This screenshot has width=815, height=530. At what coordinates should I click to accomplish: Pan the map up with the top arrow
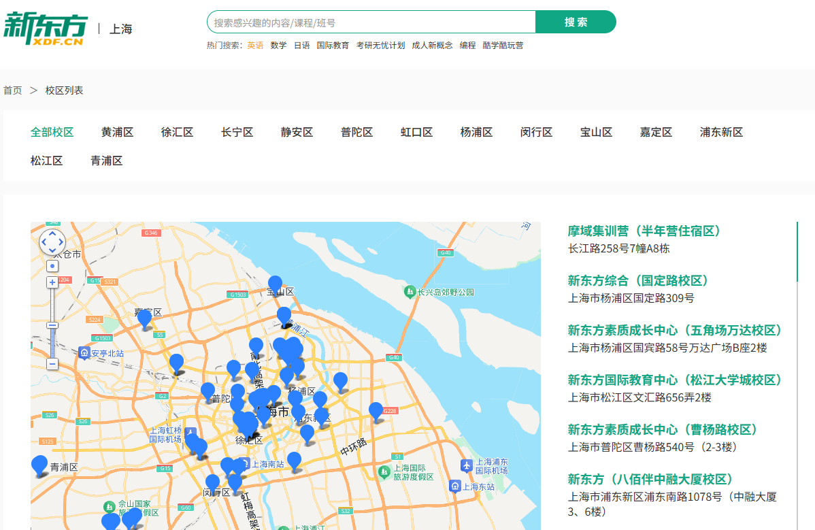(x=52, y=234)
